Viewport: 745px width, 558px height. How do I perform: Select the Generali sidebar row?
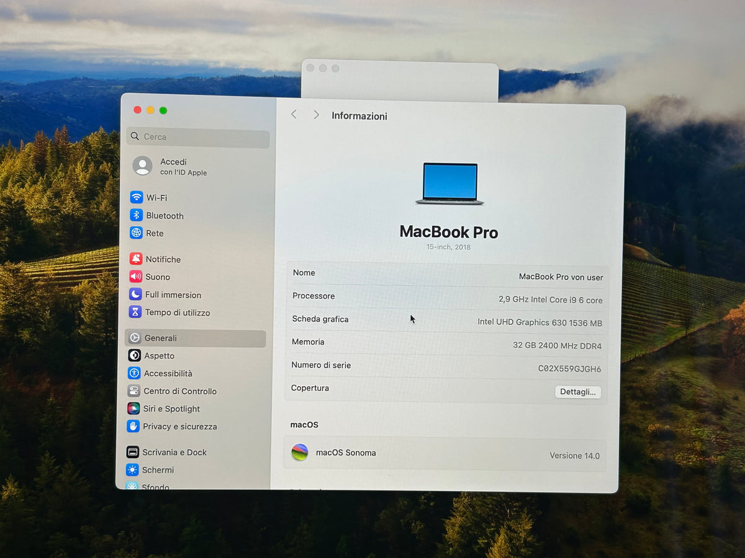pyautogui.click(x=196, y=339)
